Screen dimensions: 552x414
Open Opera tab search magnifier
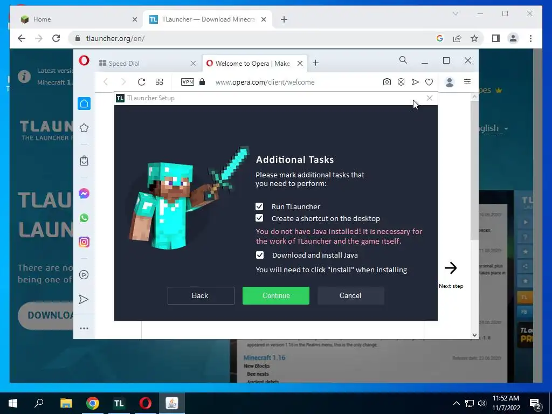[x=403, y=60]
